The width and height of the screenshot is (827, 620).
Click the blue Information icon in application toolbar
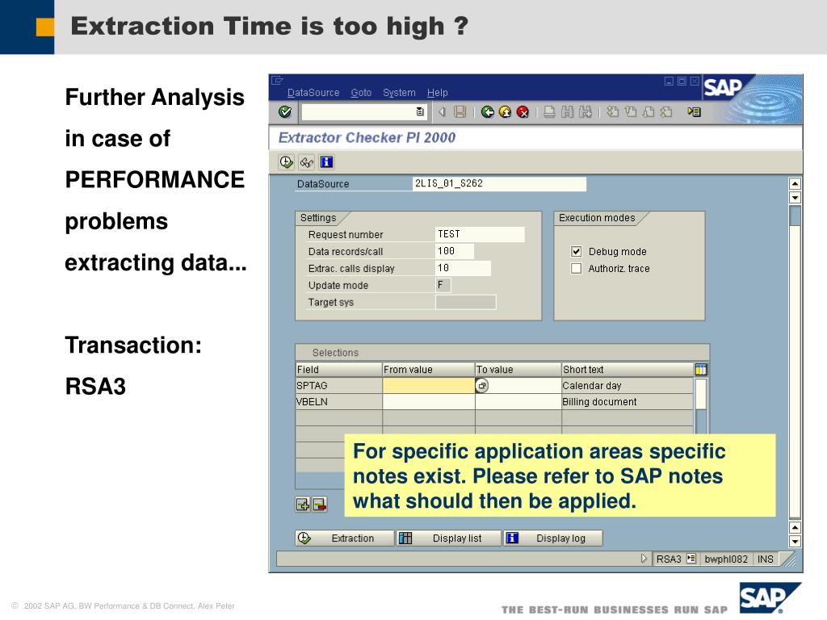coord(326,161)
